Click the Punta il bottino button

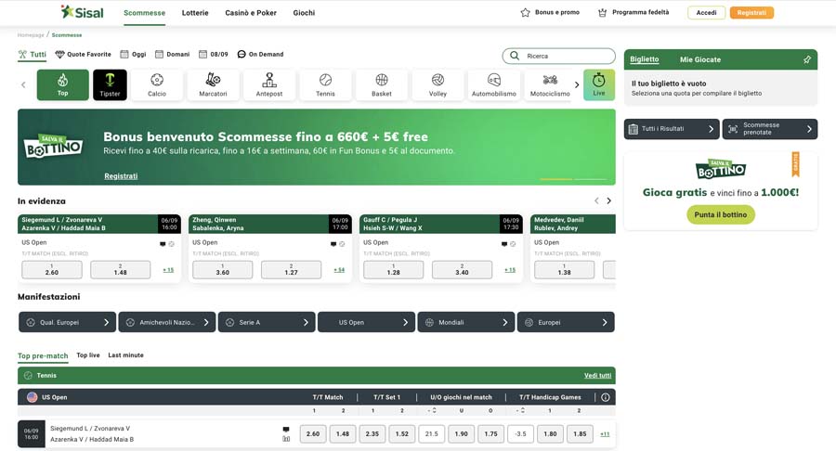pyautogui.click(x=720, y=214)
